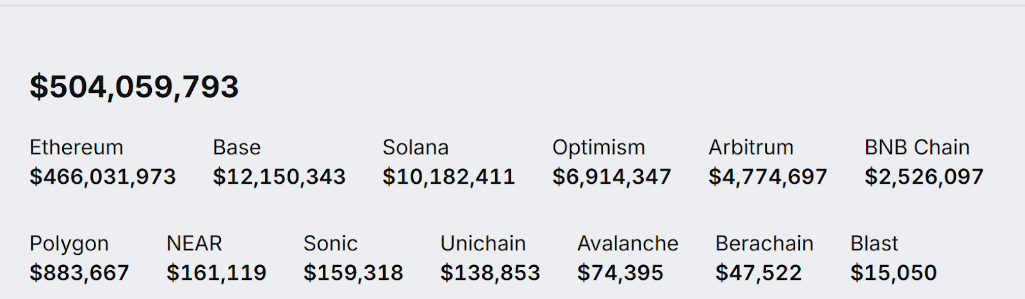Click the Berachain label
Screen dimensions: 1025x299
pyautogui.click(x=764, y=243)
